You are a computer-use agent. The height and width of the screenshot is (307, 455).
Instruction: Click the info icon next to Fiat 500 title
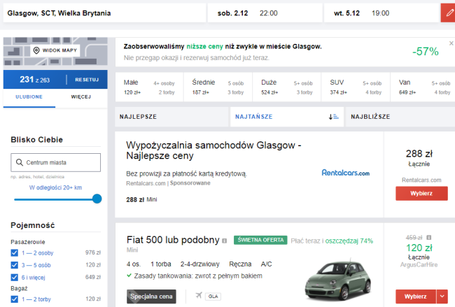pyautogui.click(x=225, y=240)
